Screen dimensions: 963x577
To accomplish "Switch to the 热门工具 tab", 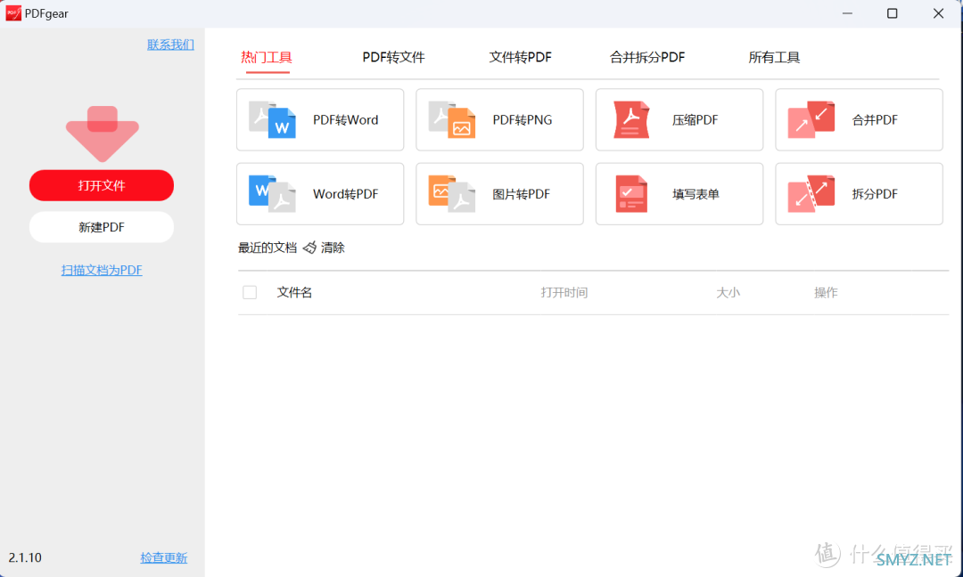I will coord(267,58).
